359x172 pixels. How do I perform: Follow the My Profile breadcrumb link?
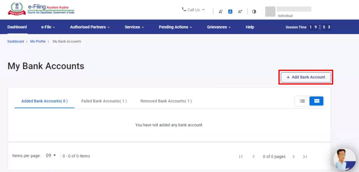pos(38,41)
